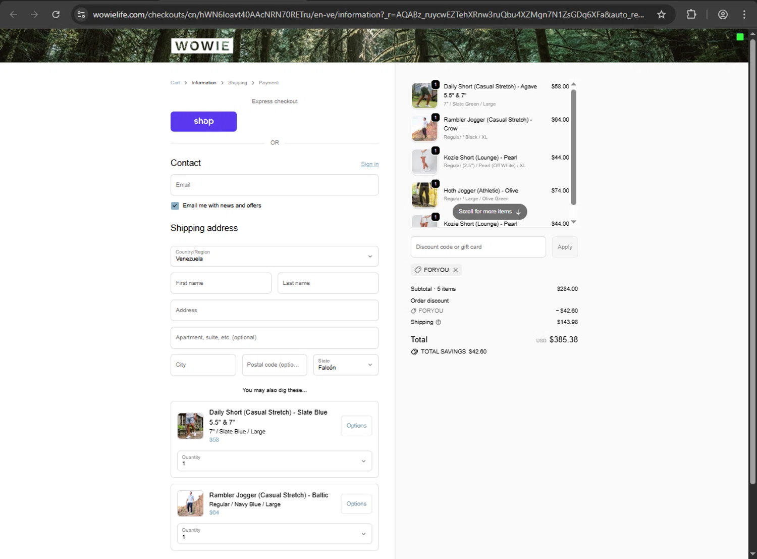Open the State dropdown showing Falcón
This screenshot has width=757, height=559.
(346, 365)
